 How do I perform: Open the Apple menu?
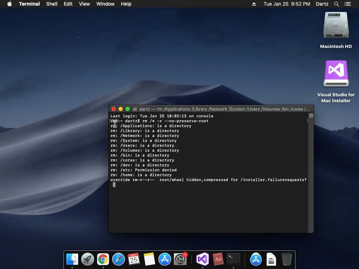coord(9,4)
